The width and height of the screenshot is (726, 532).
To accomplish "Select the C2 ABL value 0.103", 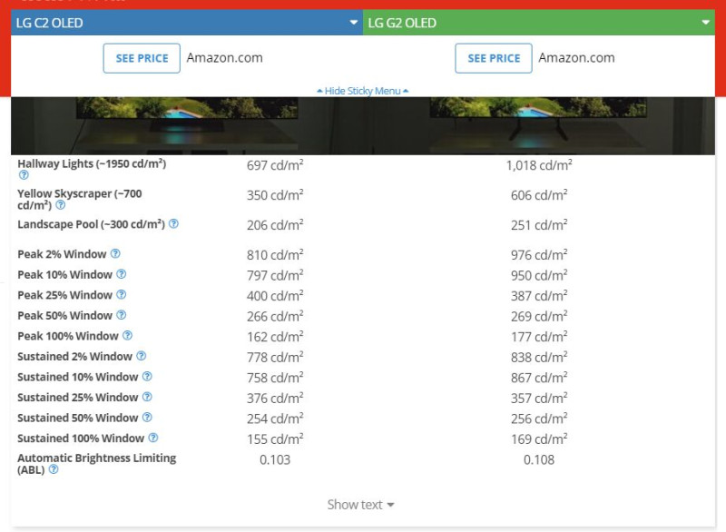I will pyautogui.click(x=275, y=459).
